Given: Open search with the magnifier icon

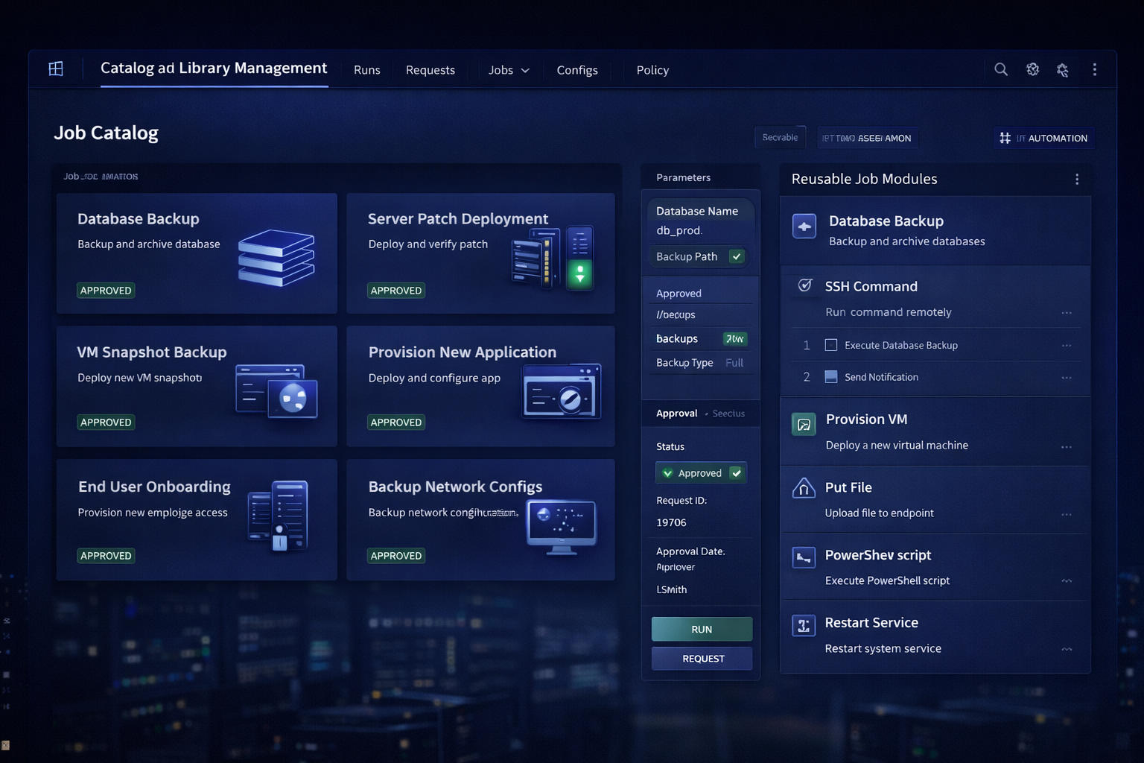Looking at the screenshot, I should point(1001,69).
